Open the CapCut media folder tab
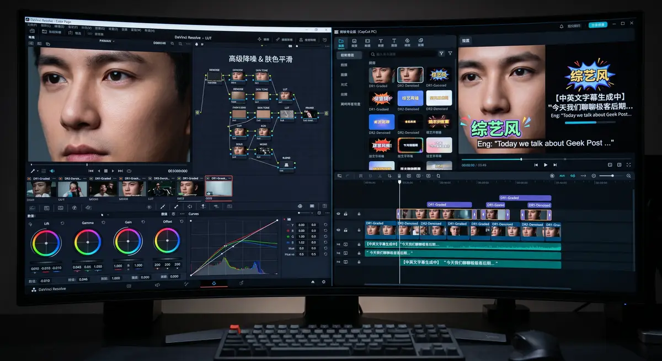662x361 pixels. pos(341,42)
